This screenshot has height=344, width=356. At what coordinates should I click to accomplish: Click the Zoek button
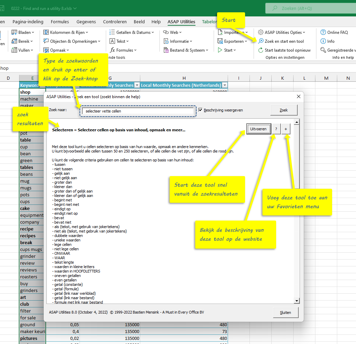[284, 110]
